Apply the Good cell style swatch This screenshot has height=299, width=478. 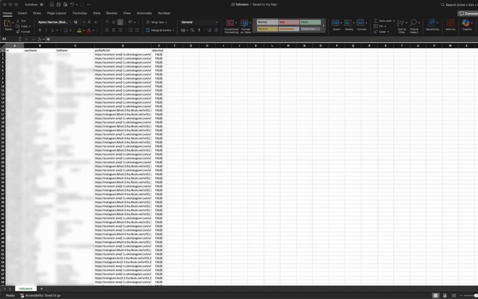coord(310,22)
